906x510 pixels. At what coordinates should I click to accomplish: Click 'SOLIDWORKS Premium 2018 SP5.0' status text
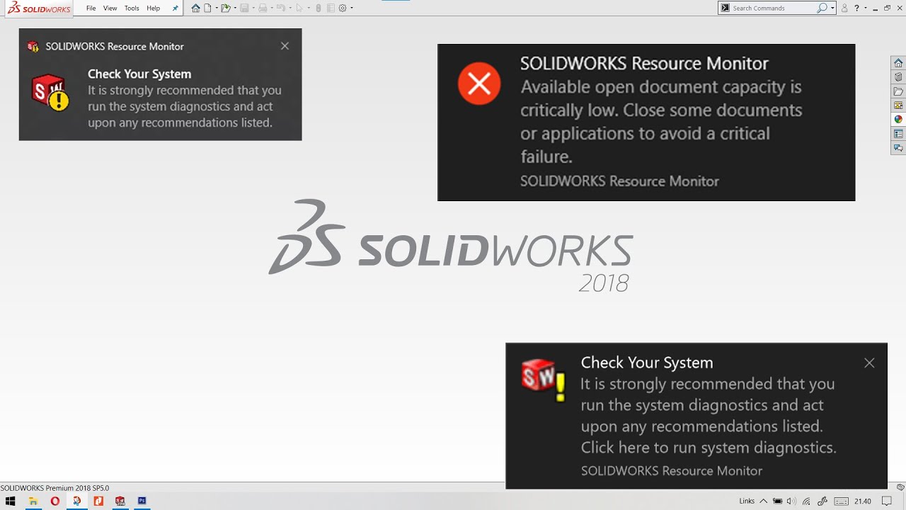[x=55, y=488]
